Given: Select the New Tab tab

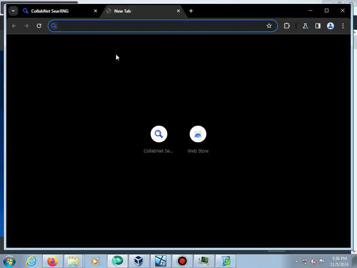Looking at the screenshot, I should click(143, 11).
